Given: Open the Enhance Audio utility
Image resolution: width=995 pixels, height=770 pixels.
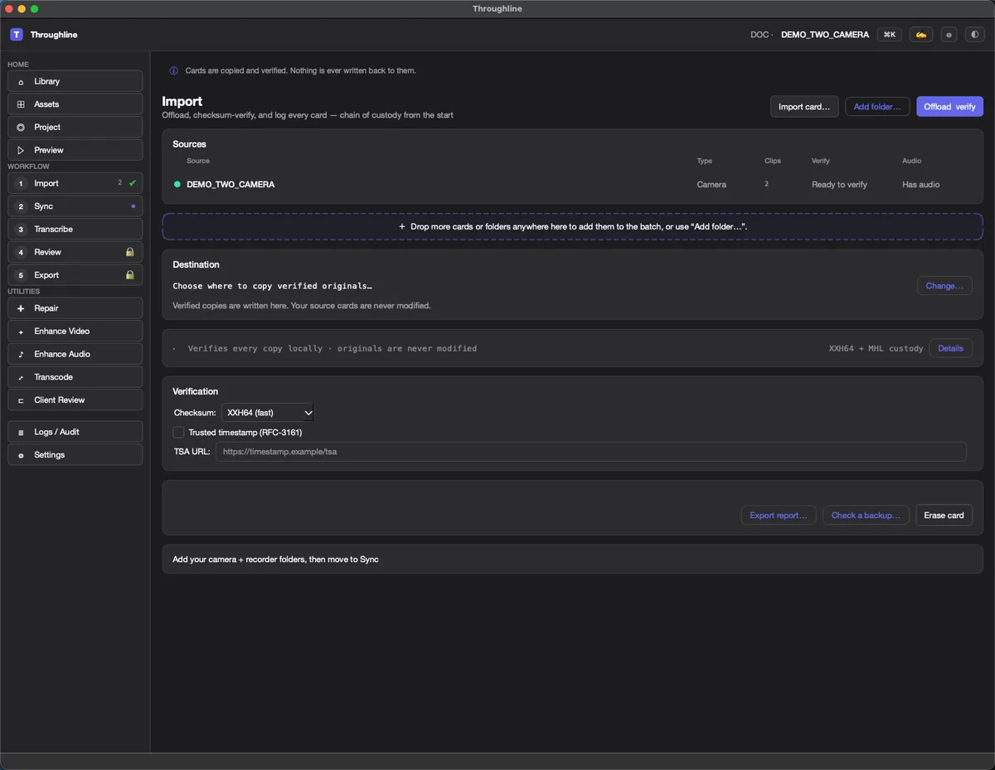Looking at the screenshot, I should coord(75,354).
